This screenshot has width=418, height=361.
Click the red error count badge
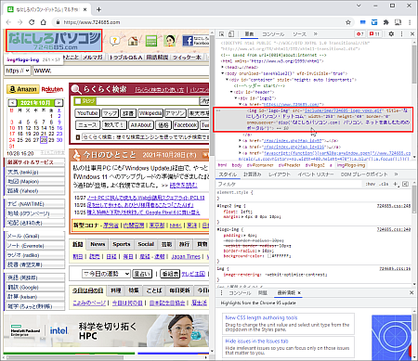[x=359, y=33]
